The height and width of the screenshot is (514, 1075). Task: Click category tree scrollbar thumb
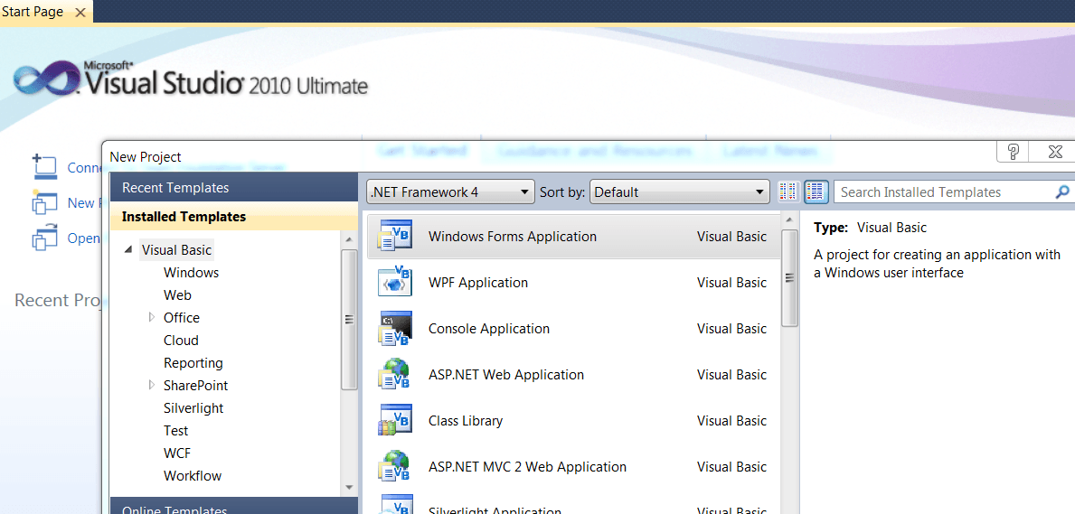pos(349,320)
